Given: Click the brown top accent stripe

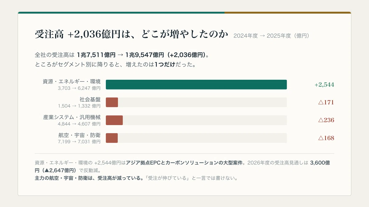Looking at the screenshot, I should click(288, 13).
